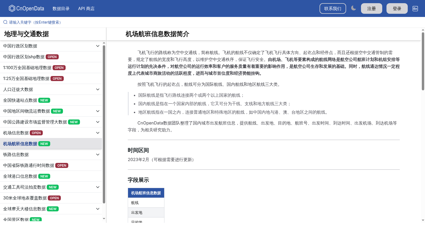
Task: Switch language with the En icon
Action: [415, 8]
